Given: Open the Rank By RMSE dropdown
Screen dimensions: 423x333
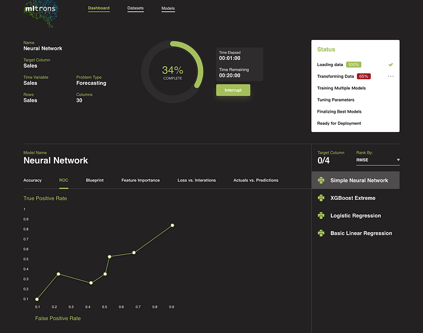Looking at the screenshot, I should tap(377, 160).
